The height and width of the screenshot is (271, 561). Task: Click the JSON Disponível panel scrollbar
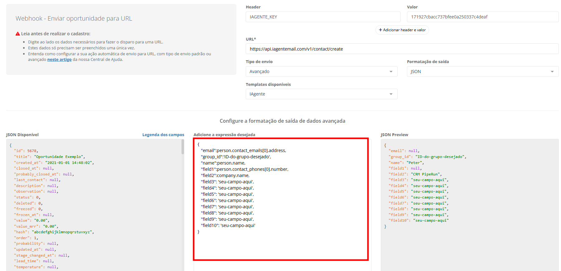click(x=183, y=147)
